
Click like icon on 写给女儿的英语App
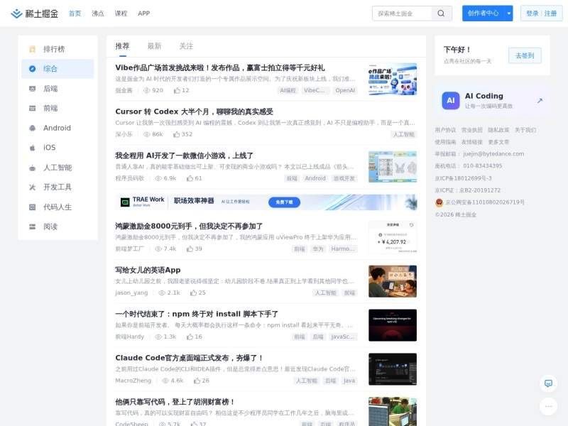(x=193, y=293)
